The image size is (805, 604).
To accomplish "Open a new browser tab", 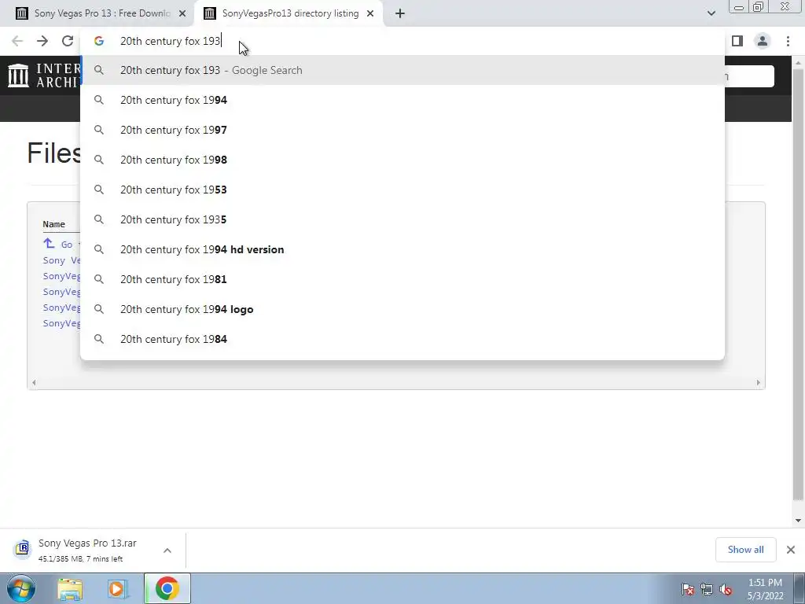I will tap(400, 14).
